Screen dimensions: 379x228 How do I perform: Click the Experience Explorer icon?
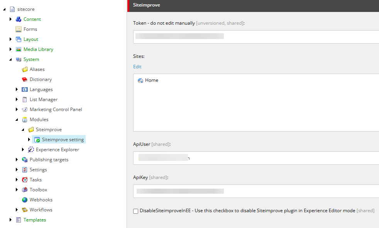(31, 150)
